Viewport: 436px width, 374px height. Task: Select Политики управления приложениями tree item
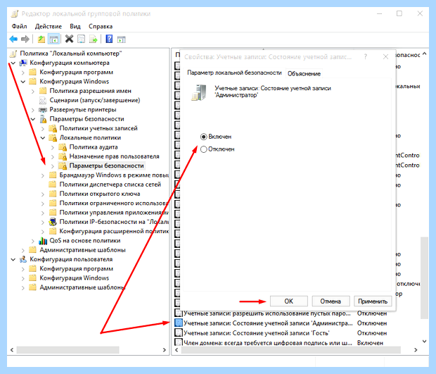pyautogui.click(x=114, y=213)
